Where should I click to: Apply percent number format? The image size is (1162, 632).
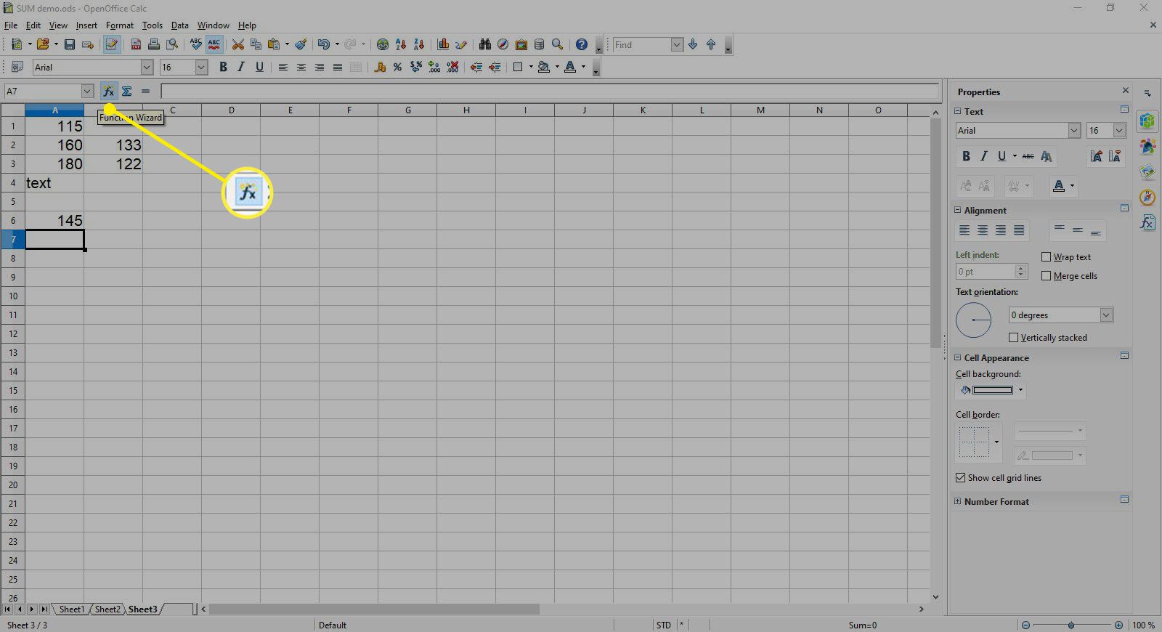pyautogui.click(x=397, y=67)
